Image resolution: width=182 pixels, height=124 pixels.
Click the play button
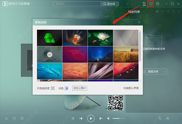coord(91,119)
